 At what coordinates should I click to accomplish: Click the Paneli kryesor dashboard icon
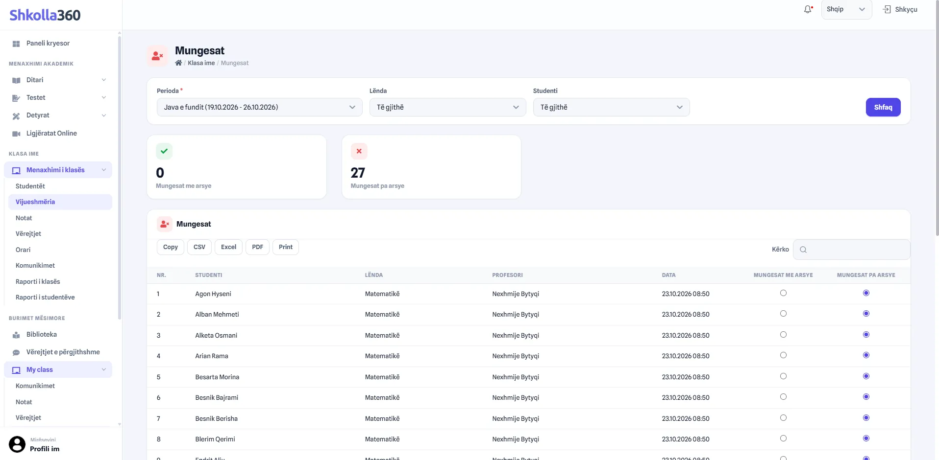tap(16, 44)
